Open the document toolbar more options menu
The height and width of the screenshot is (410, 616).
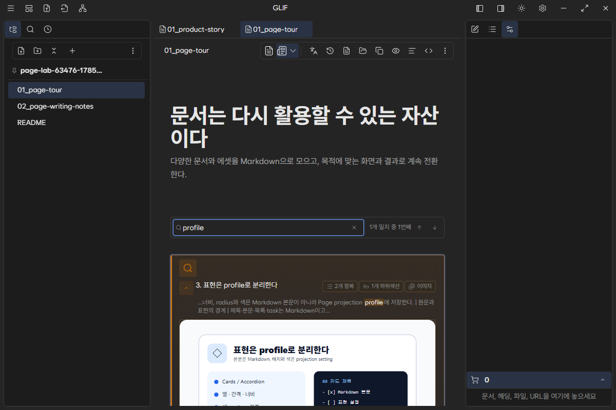pyautogui.click(x=445, y=51)
